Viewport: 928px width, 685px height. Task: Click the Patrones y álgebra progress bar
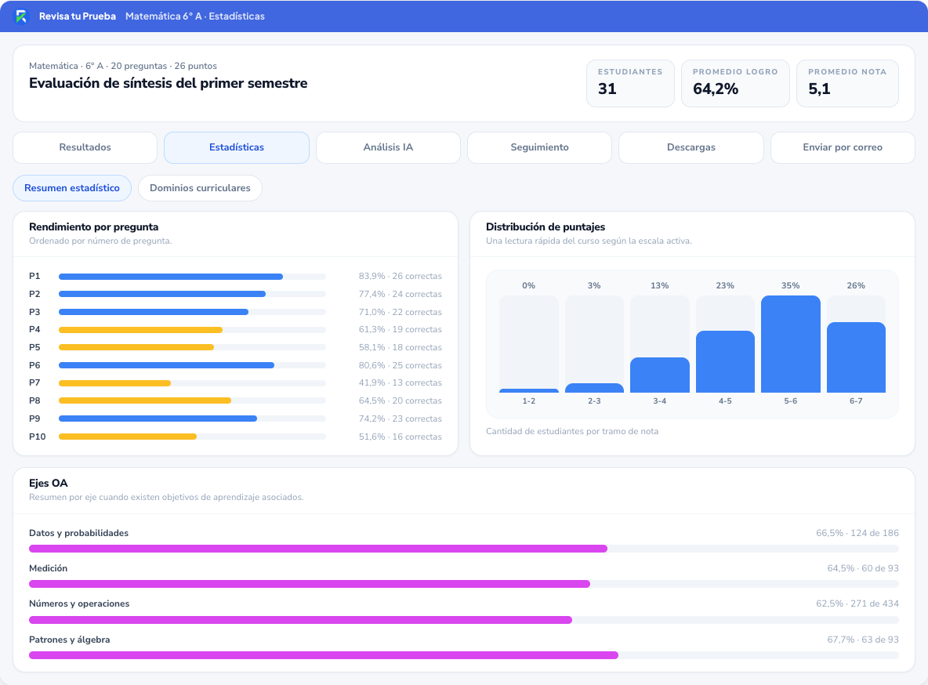pyautogui.click(x=464, y=655)
